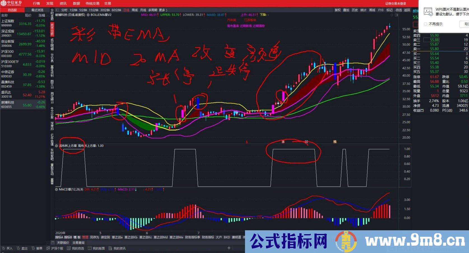Click the 证券交易未登录 login link
Viewport: 469px width, 253px height.
pos(396,4)
